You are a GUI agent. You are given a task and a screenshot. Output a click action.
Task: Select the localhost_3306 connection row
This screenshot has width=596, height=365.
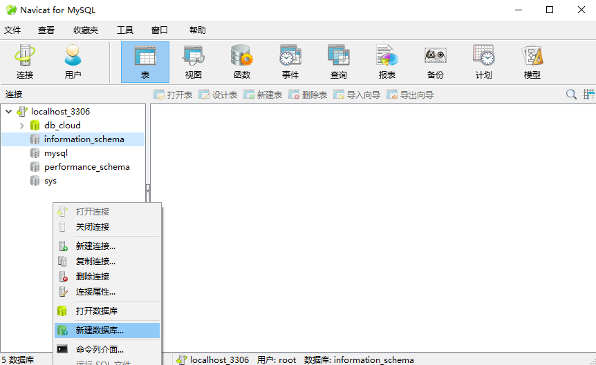click(x=73, y=111)
